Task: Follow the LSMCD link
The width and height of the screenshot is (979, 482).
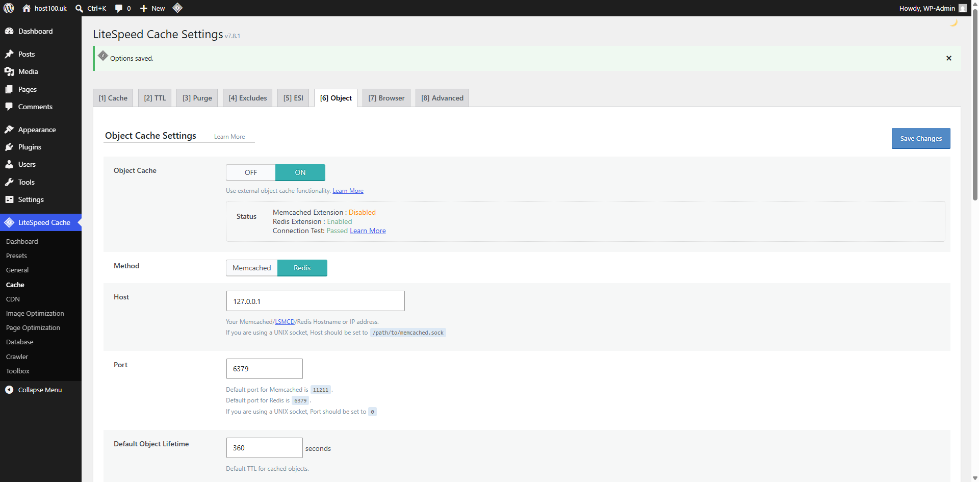Action: pyautogui.click(x=285, y=322)
